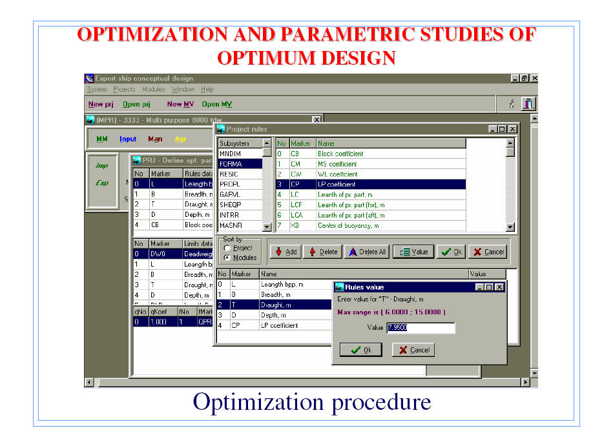Select Depth, m in the lower rules table
Screen dimensions: 613x446
[275, 315]
